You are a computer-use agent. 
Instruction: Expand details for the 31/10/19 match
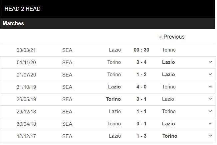tap(210, 87)
